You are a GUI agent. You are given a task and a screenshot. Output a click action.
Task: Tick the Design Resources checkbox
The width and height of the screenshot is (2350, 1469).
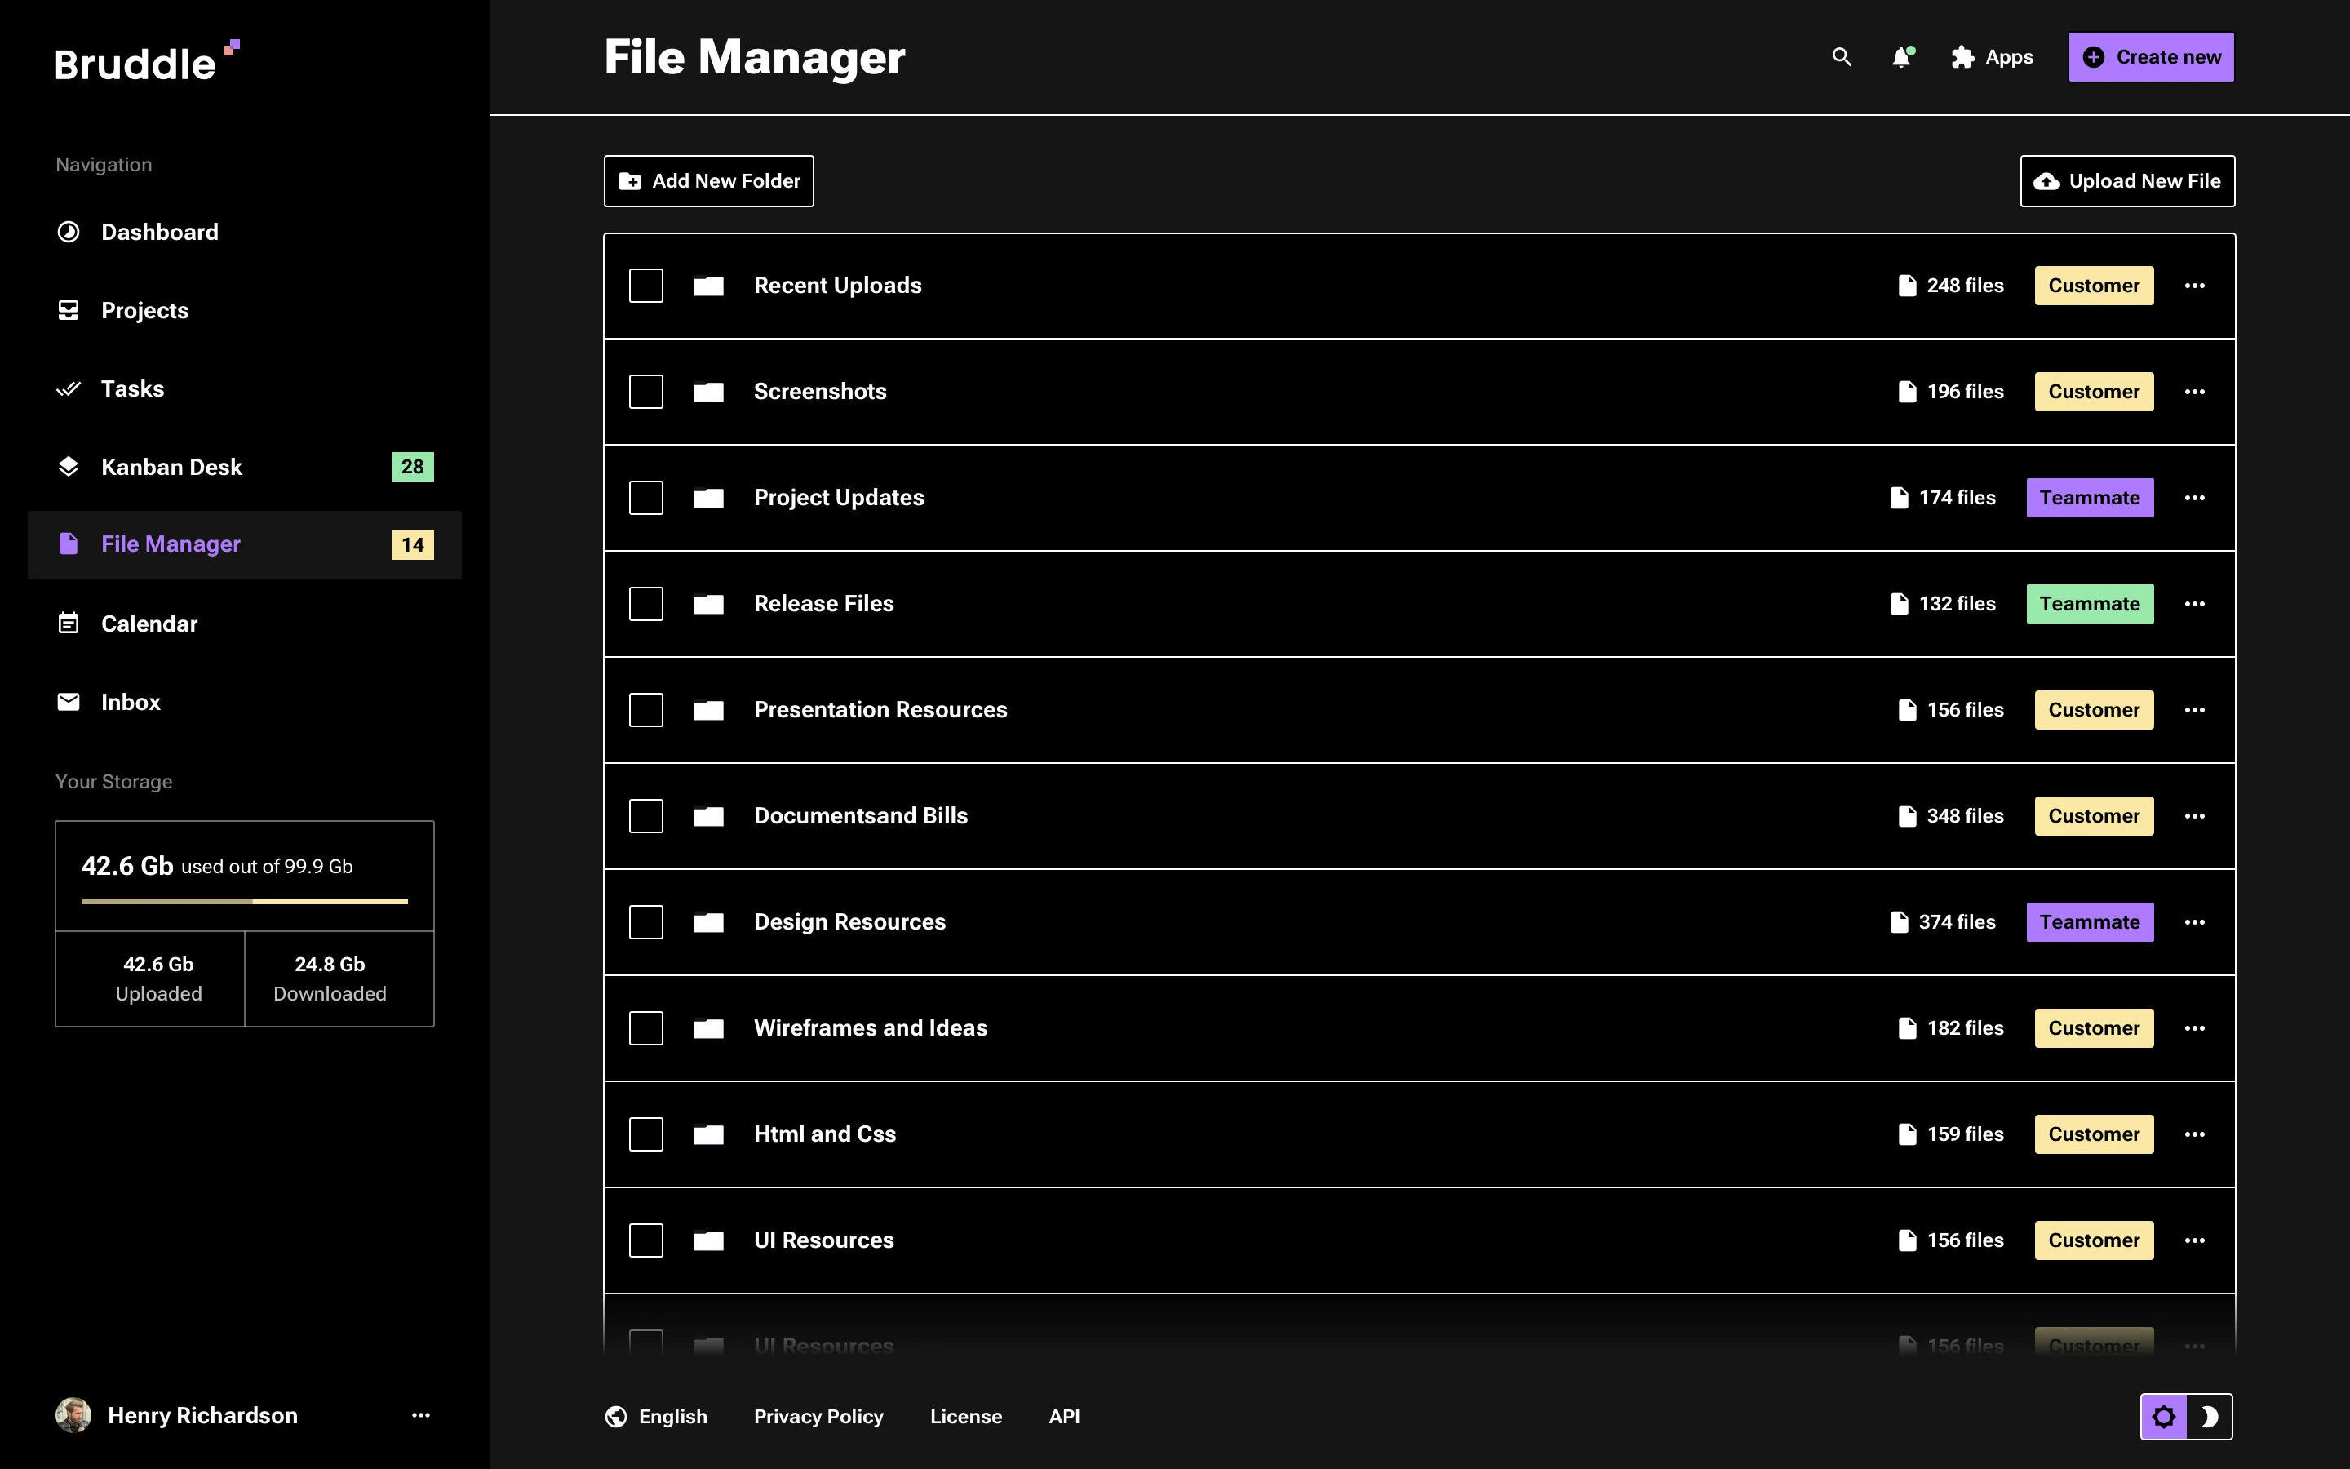point(647,922)
